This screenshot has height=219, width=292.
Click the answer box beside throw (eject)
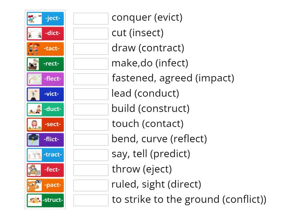coord(91,169)
